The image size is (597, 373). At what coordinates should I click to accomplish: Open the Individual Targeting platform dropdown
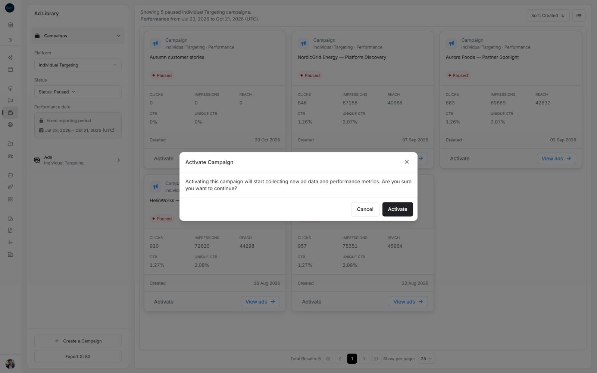tap(78, 65)
